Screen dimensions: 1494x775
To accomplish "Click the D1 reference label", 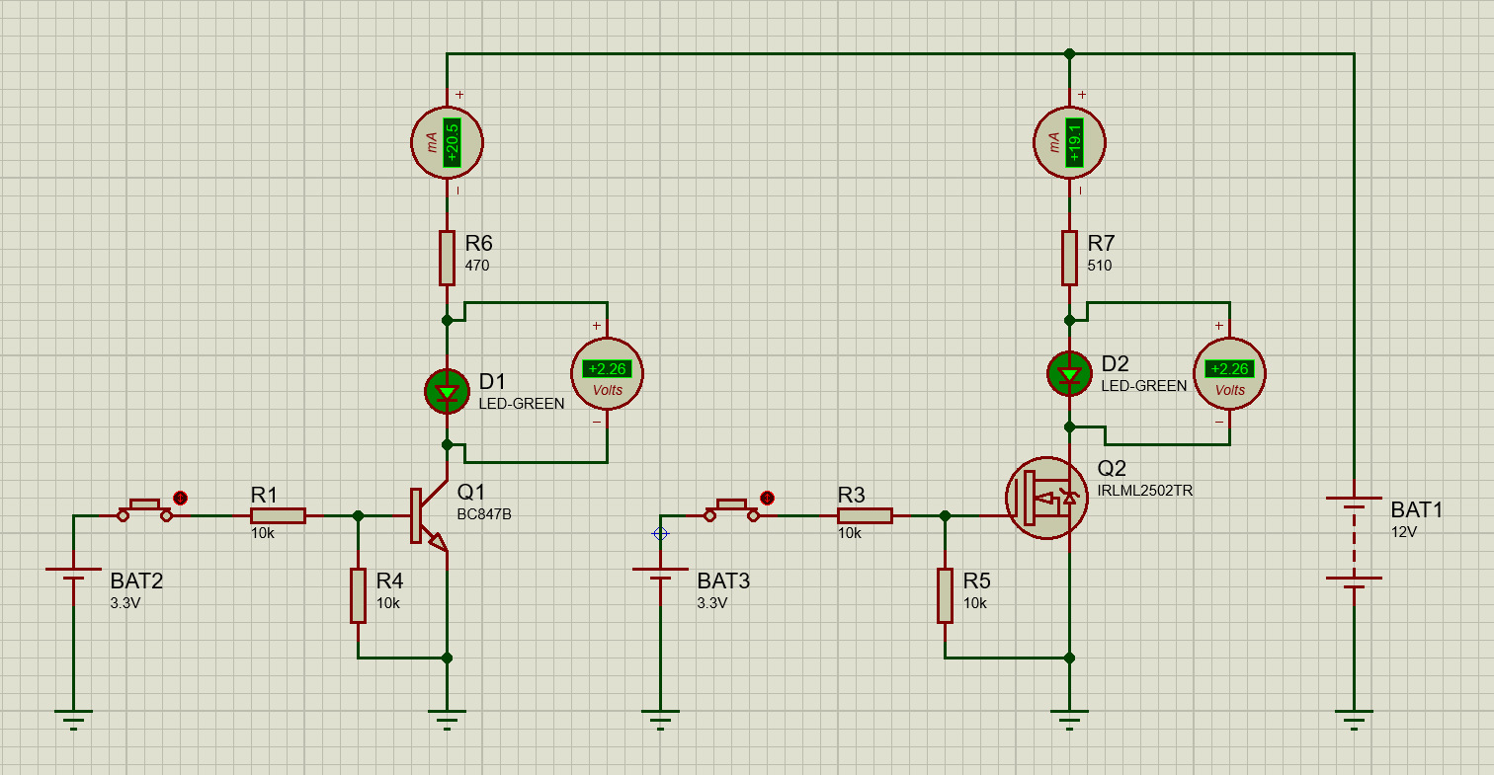I will (x=492, y=382).
